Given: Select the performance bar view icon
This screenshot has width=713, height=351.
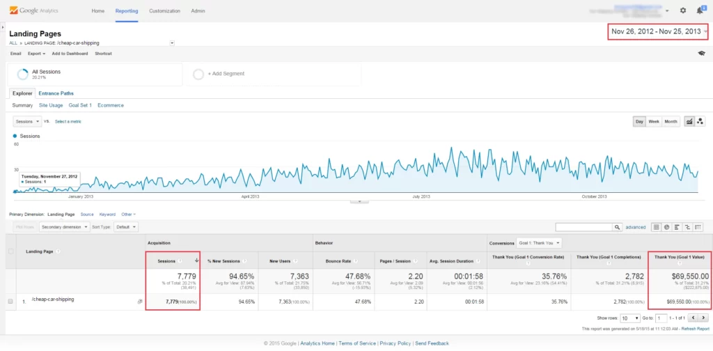Looking at the screenshot, I should click(677, 227).
